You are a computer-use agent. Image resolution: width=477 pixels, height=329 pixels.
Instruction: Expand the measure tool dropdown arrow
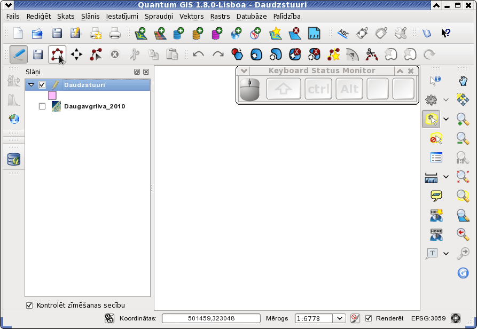pyautogui.click(x=446, y=177)
